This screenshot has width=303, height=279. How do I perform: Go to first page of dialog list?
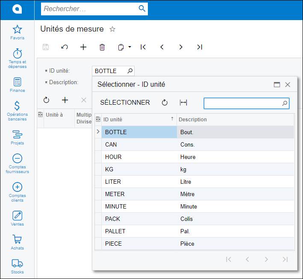click(x=228, y=259)
